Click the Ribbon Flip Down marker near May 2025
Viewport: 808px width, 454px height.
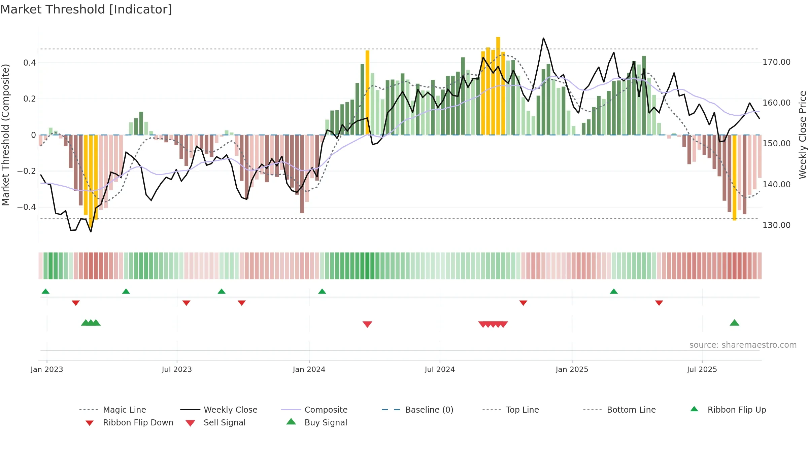(x=659, y=303)
